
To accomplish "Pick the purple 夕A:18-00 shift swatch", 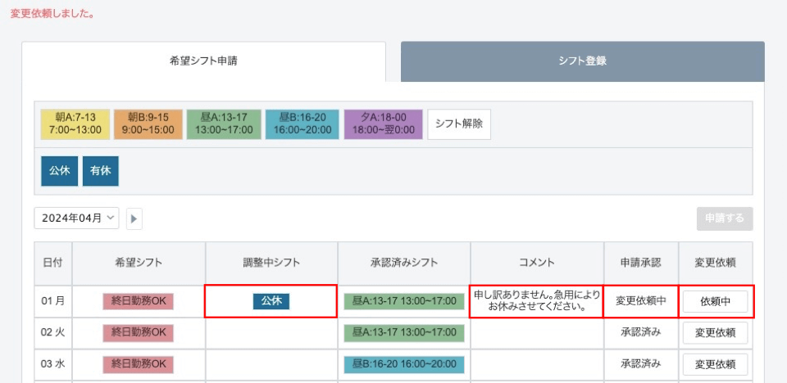I will coord(384,124).
